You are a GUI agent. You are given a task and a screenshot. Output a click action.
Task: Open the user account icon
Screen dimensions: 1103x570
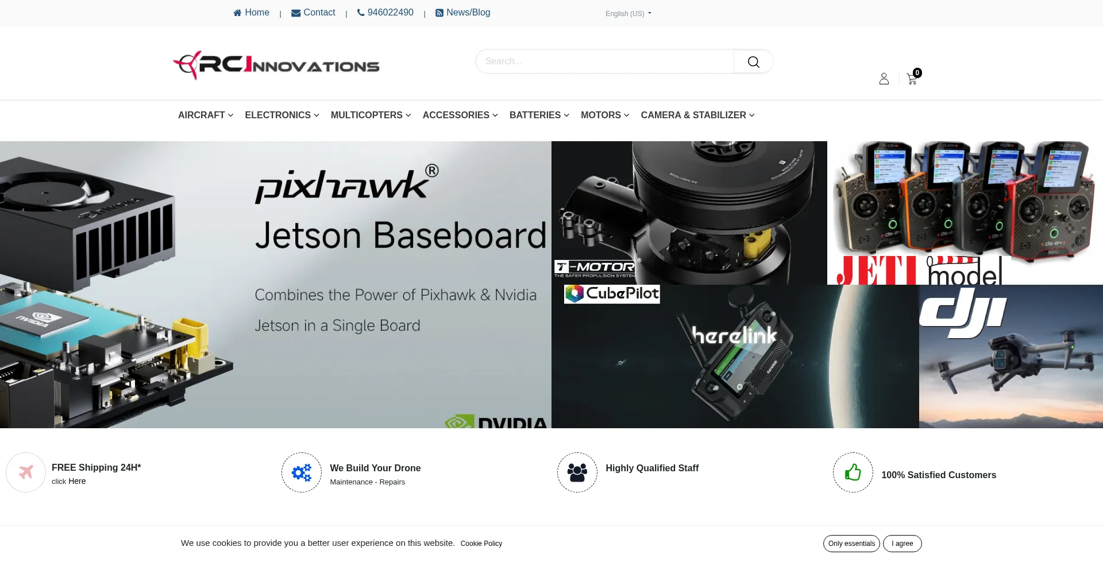click(x=884, y=79)
